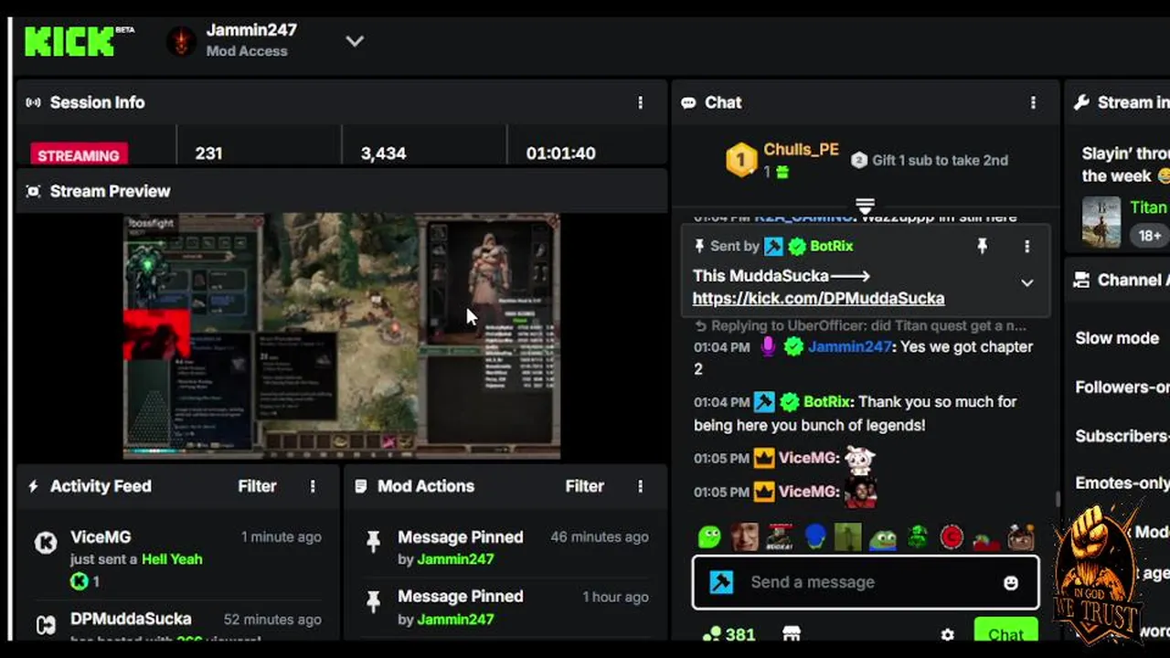Select the 231 viewer count

click(208, 154)
